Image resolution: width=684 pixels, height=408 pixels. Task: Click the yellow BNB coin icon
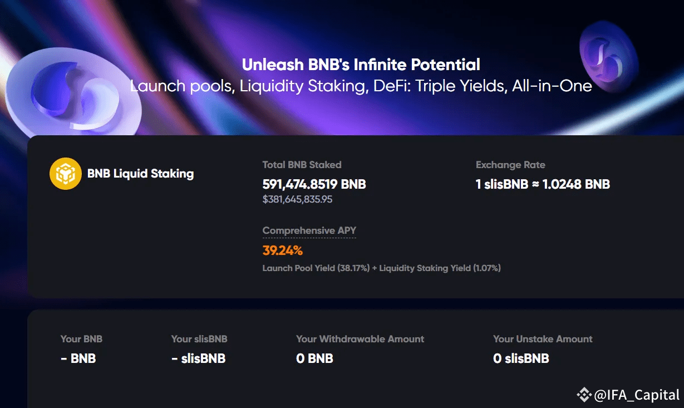tap(66, 174)
